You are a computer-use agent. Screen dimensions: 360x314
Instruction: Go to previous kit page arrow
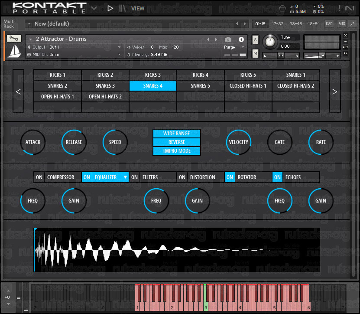18,91
